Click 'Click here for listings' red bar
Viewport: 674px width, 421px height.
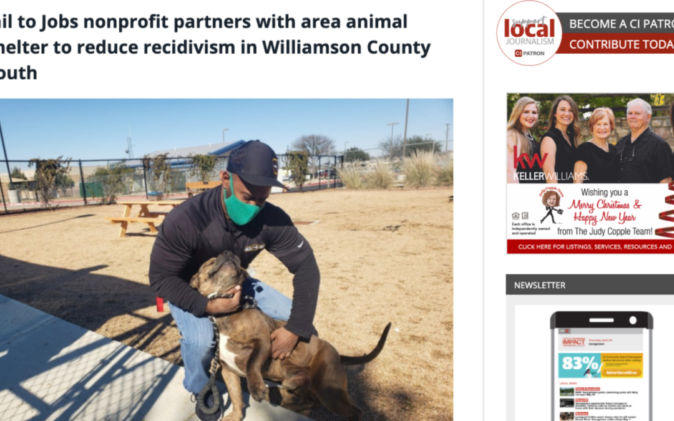[590, 246]
